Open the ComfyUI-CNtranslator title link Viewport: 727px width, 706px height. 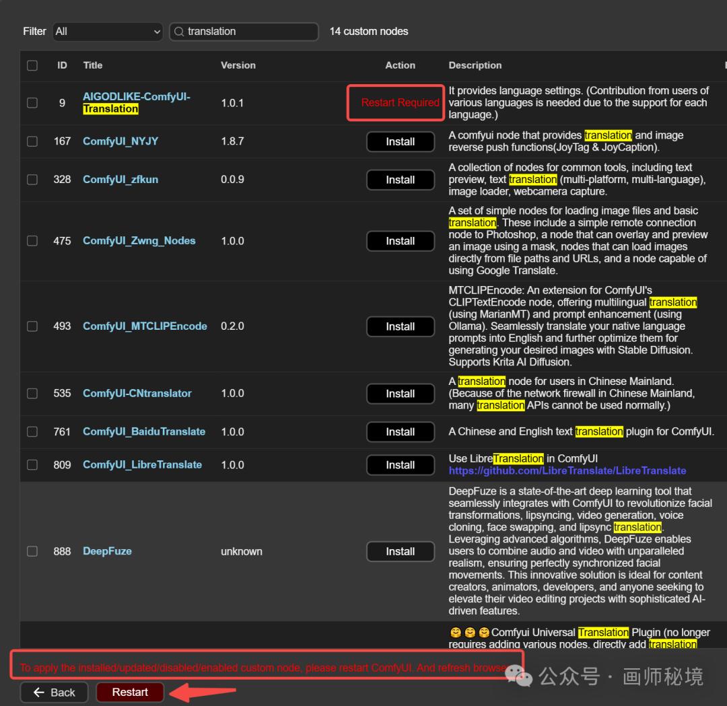[x=137, y=393]
